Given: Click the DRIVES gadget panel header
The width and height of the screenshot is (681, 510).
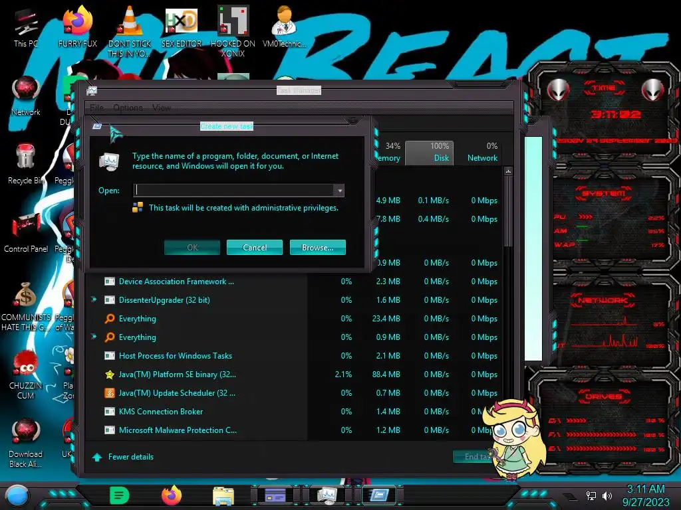Looking at the screenshot, I should click(603, 396).
